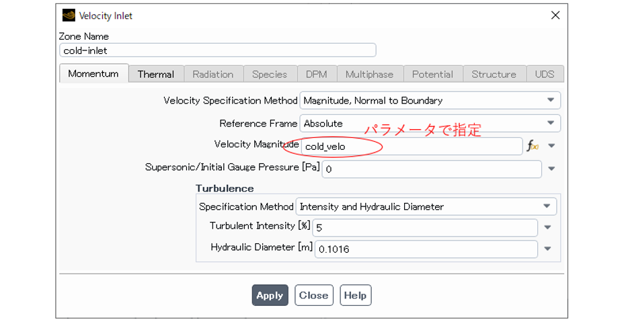Screen dimensions: 622x324
Task: Click the Ansys logo icon in title bar
Action: [x=69, y=15]
